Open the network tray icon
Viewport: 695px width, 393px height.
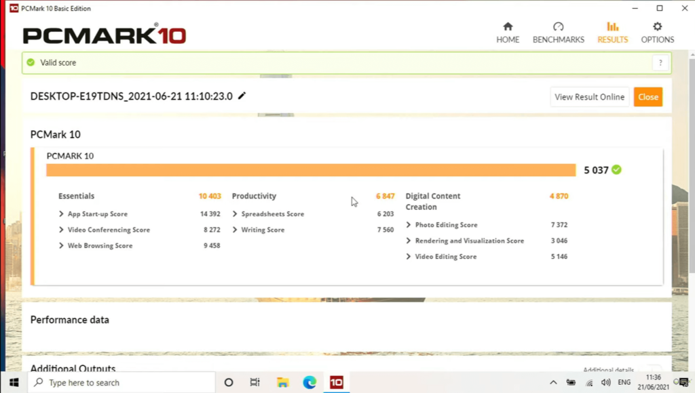[589, 383]
